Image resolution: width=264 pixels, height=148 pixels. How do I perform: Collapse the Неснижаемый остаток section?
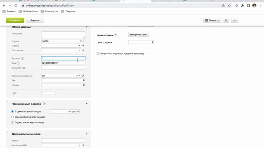point(87,104)
